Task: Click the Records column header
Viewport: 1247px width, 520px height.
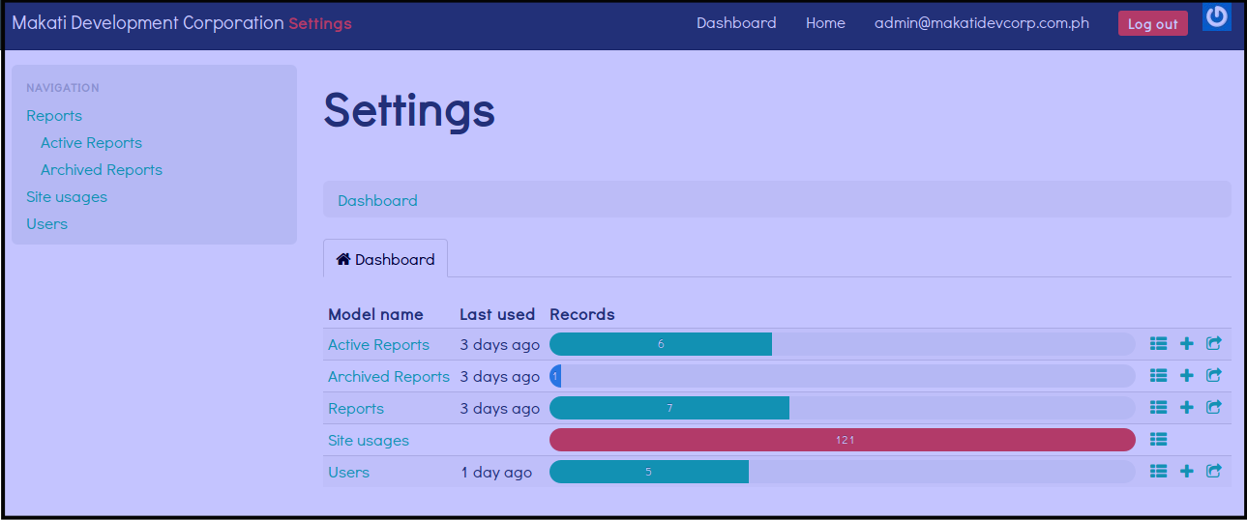Action: 582,314
